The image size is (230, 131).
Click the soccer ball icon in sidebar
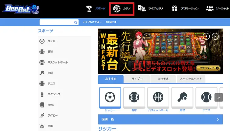(42, 41)
